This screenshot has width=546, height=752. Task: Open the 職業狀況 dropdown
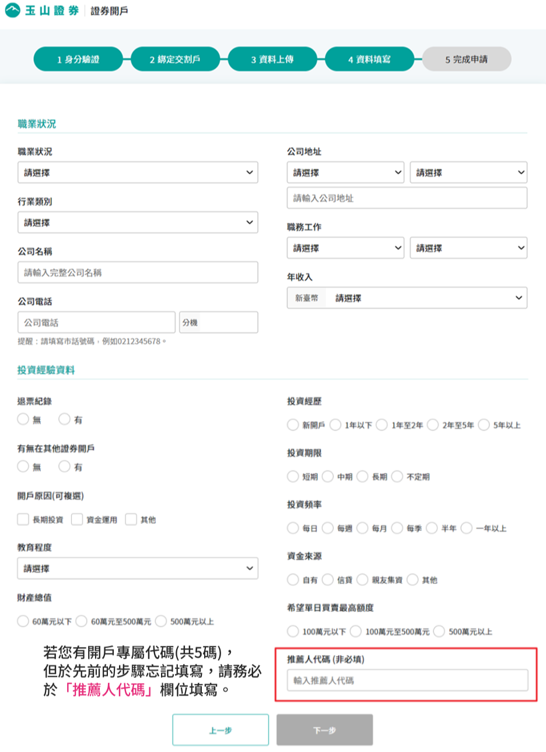[x=137, y=172]
